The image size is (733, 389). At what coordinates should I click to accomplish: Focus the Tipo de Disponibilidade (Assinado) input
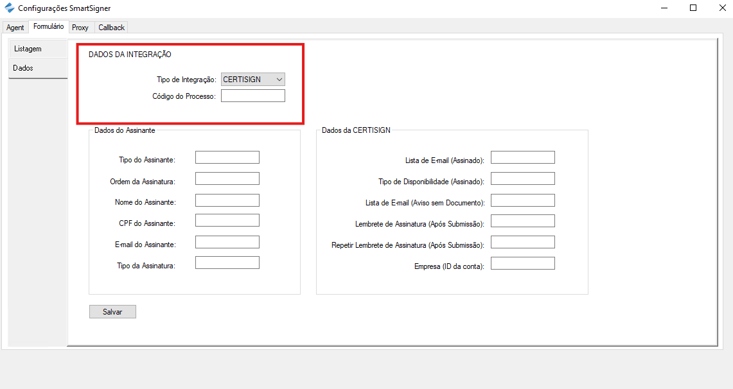(522, 179)
